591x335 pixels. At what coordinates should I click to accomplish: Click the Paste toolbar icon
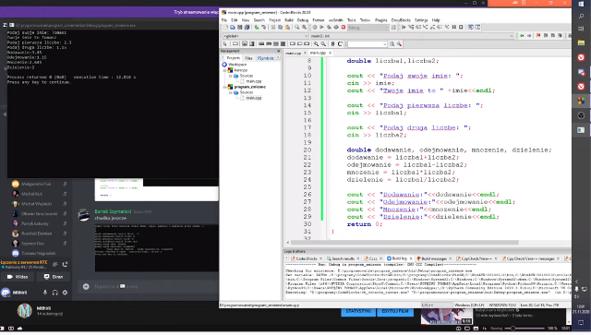[x=287, y=27]
